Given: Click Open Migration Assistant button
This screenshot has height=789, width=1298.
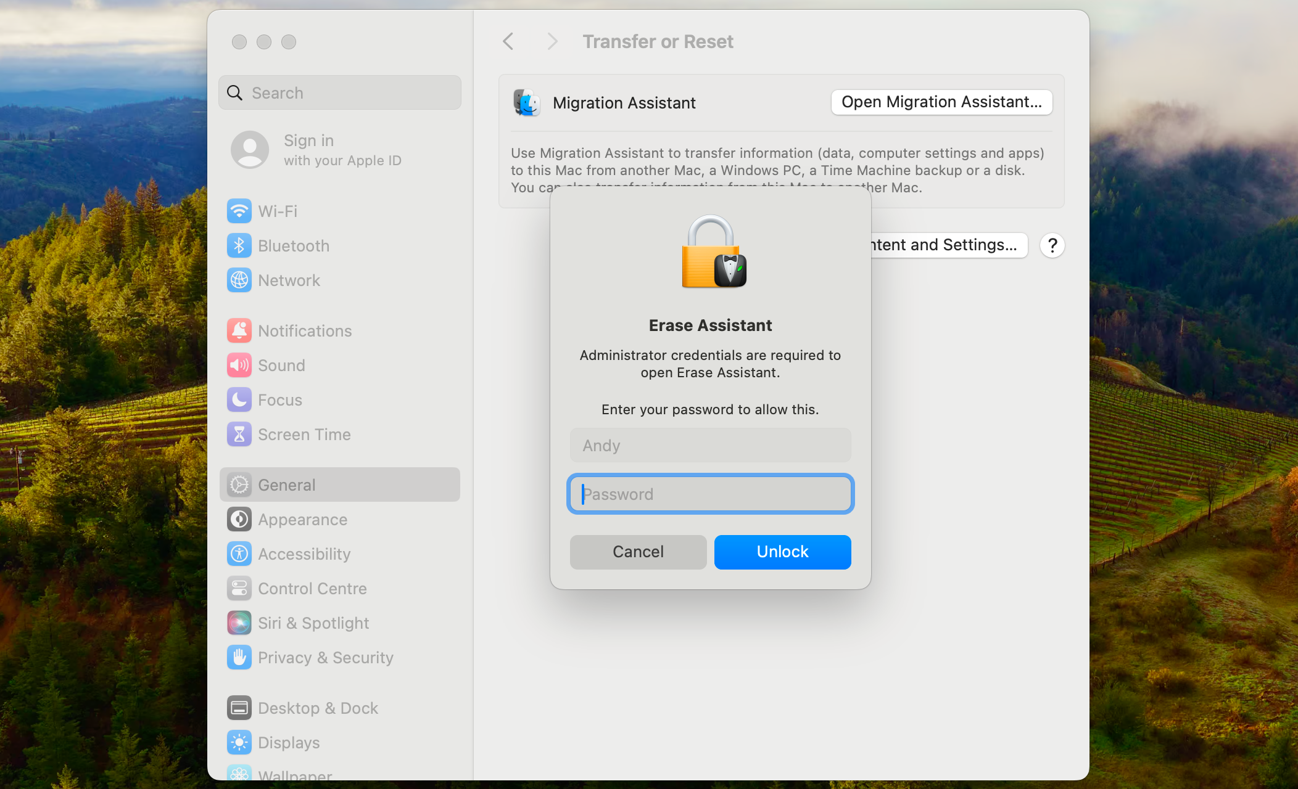Looking at the screenshot, I should 941,102.
